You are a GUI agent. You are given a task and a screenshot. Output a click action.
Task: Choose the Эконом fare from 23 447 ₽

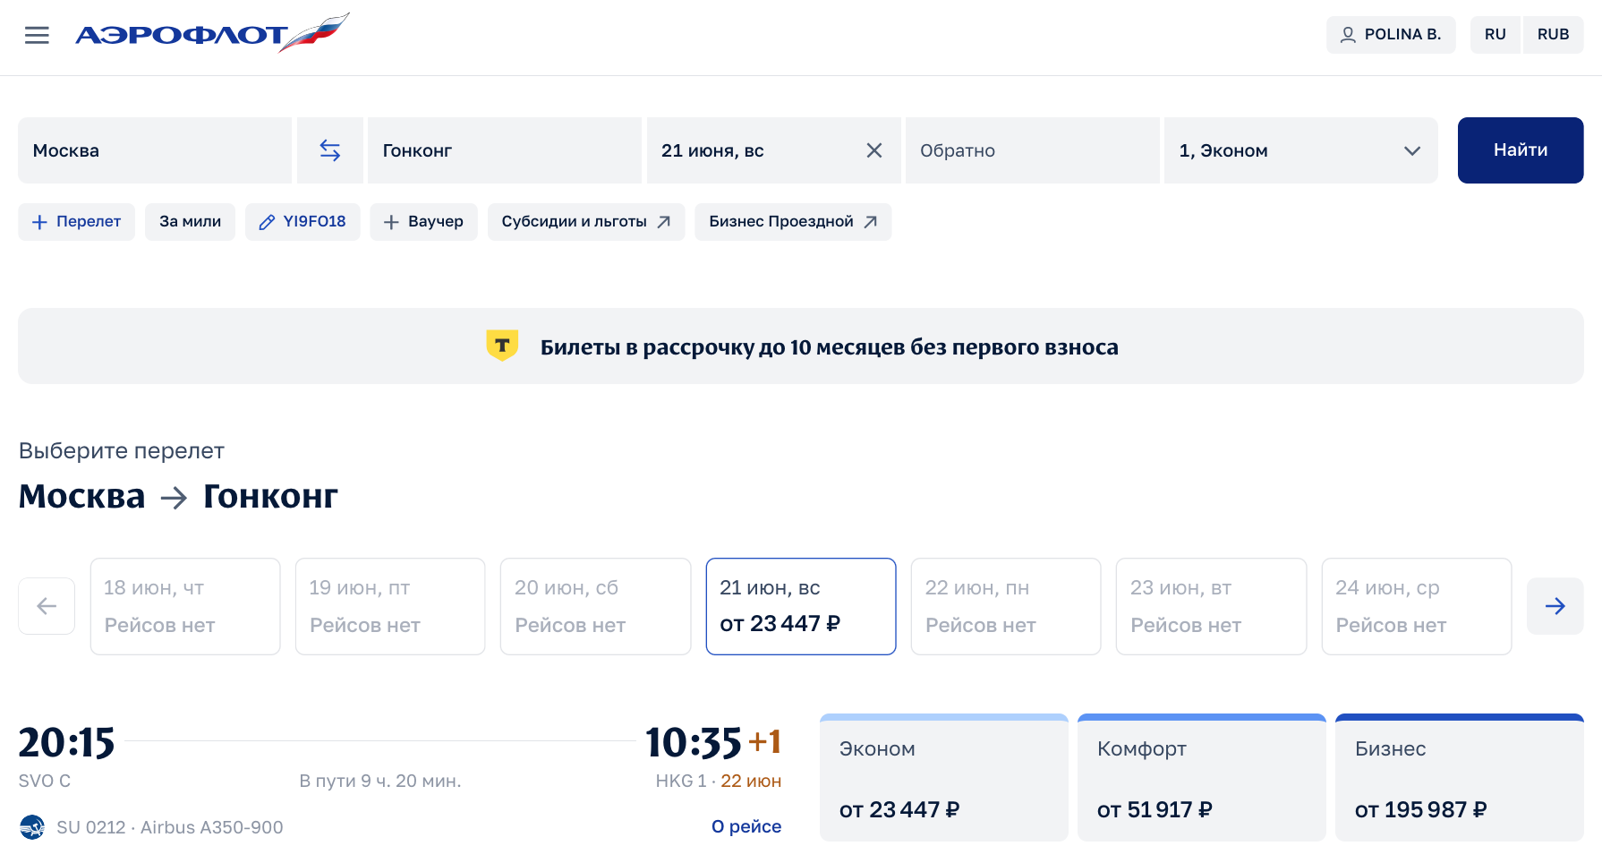(944, 777)
